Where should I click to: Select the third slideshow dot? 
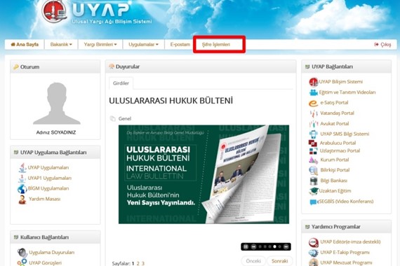coord(269,246)
